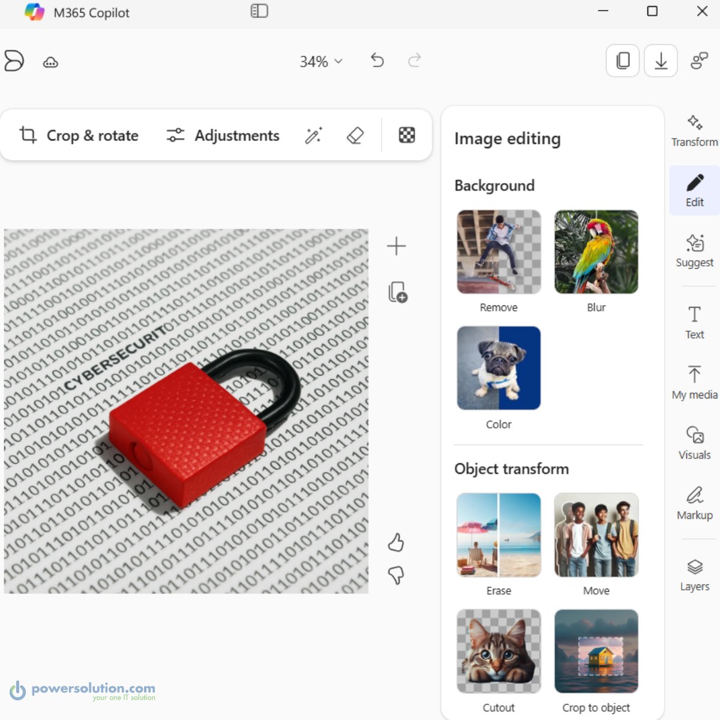Download the image
The height and width of the screenshot is (720, 720).
click(x=661, y=61)
